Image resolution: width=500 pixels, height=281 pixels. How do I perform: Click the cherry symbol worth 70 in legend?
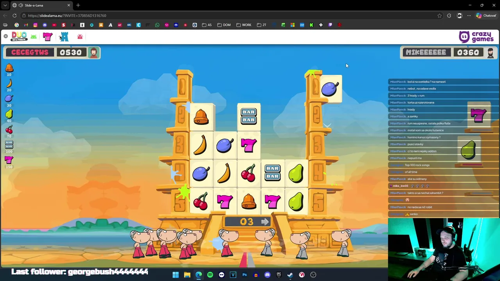tap(9, 129)
